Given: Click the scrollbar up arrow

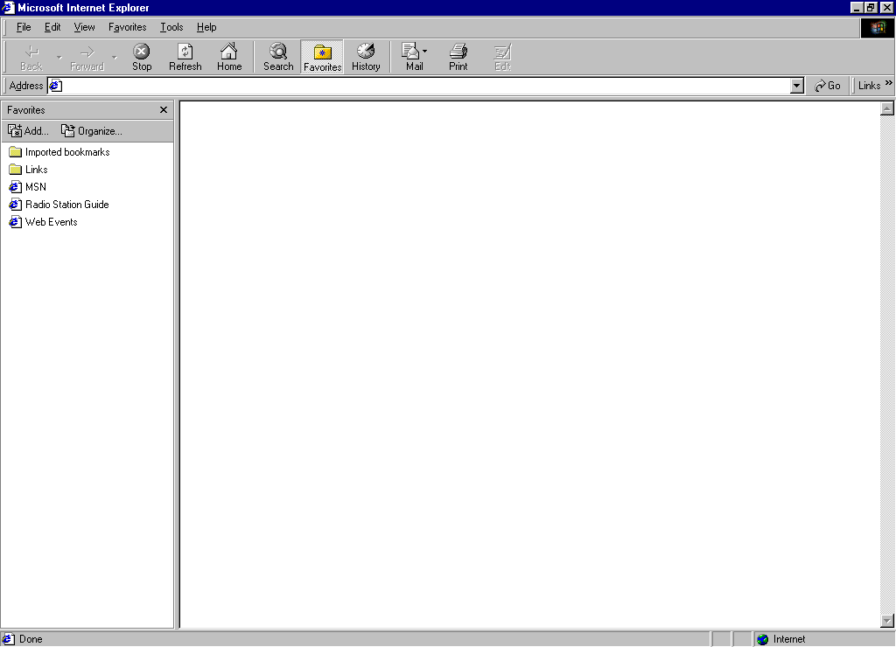Looking at the screenshot, I should coord(887,108).
